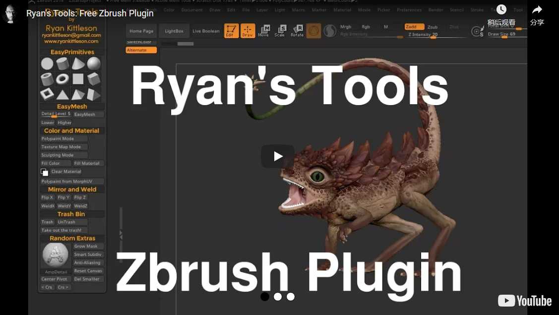Image resolution: width=559 pixels, height=315 pixels.
Task: Toggle the orange Alternate button
Action: point(141,50)
